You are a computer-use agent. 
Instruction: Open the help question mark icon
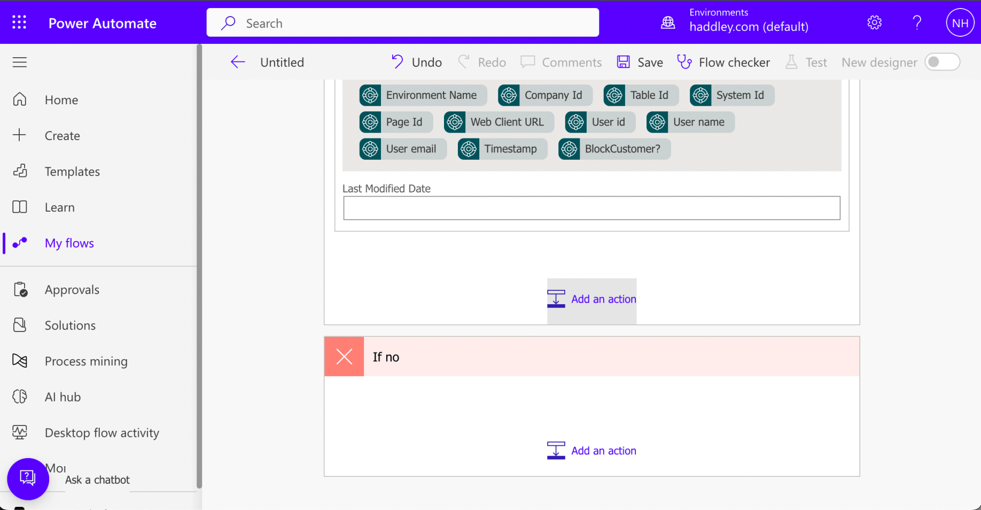click(917, 22)
